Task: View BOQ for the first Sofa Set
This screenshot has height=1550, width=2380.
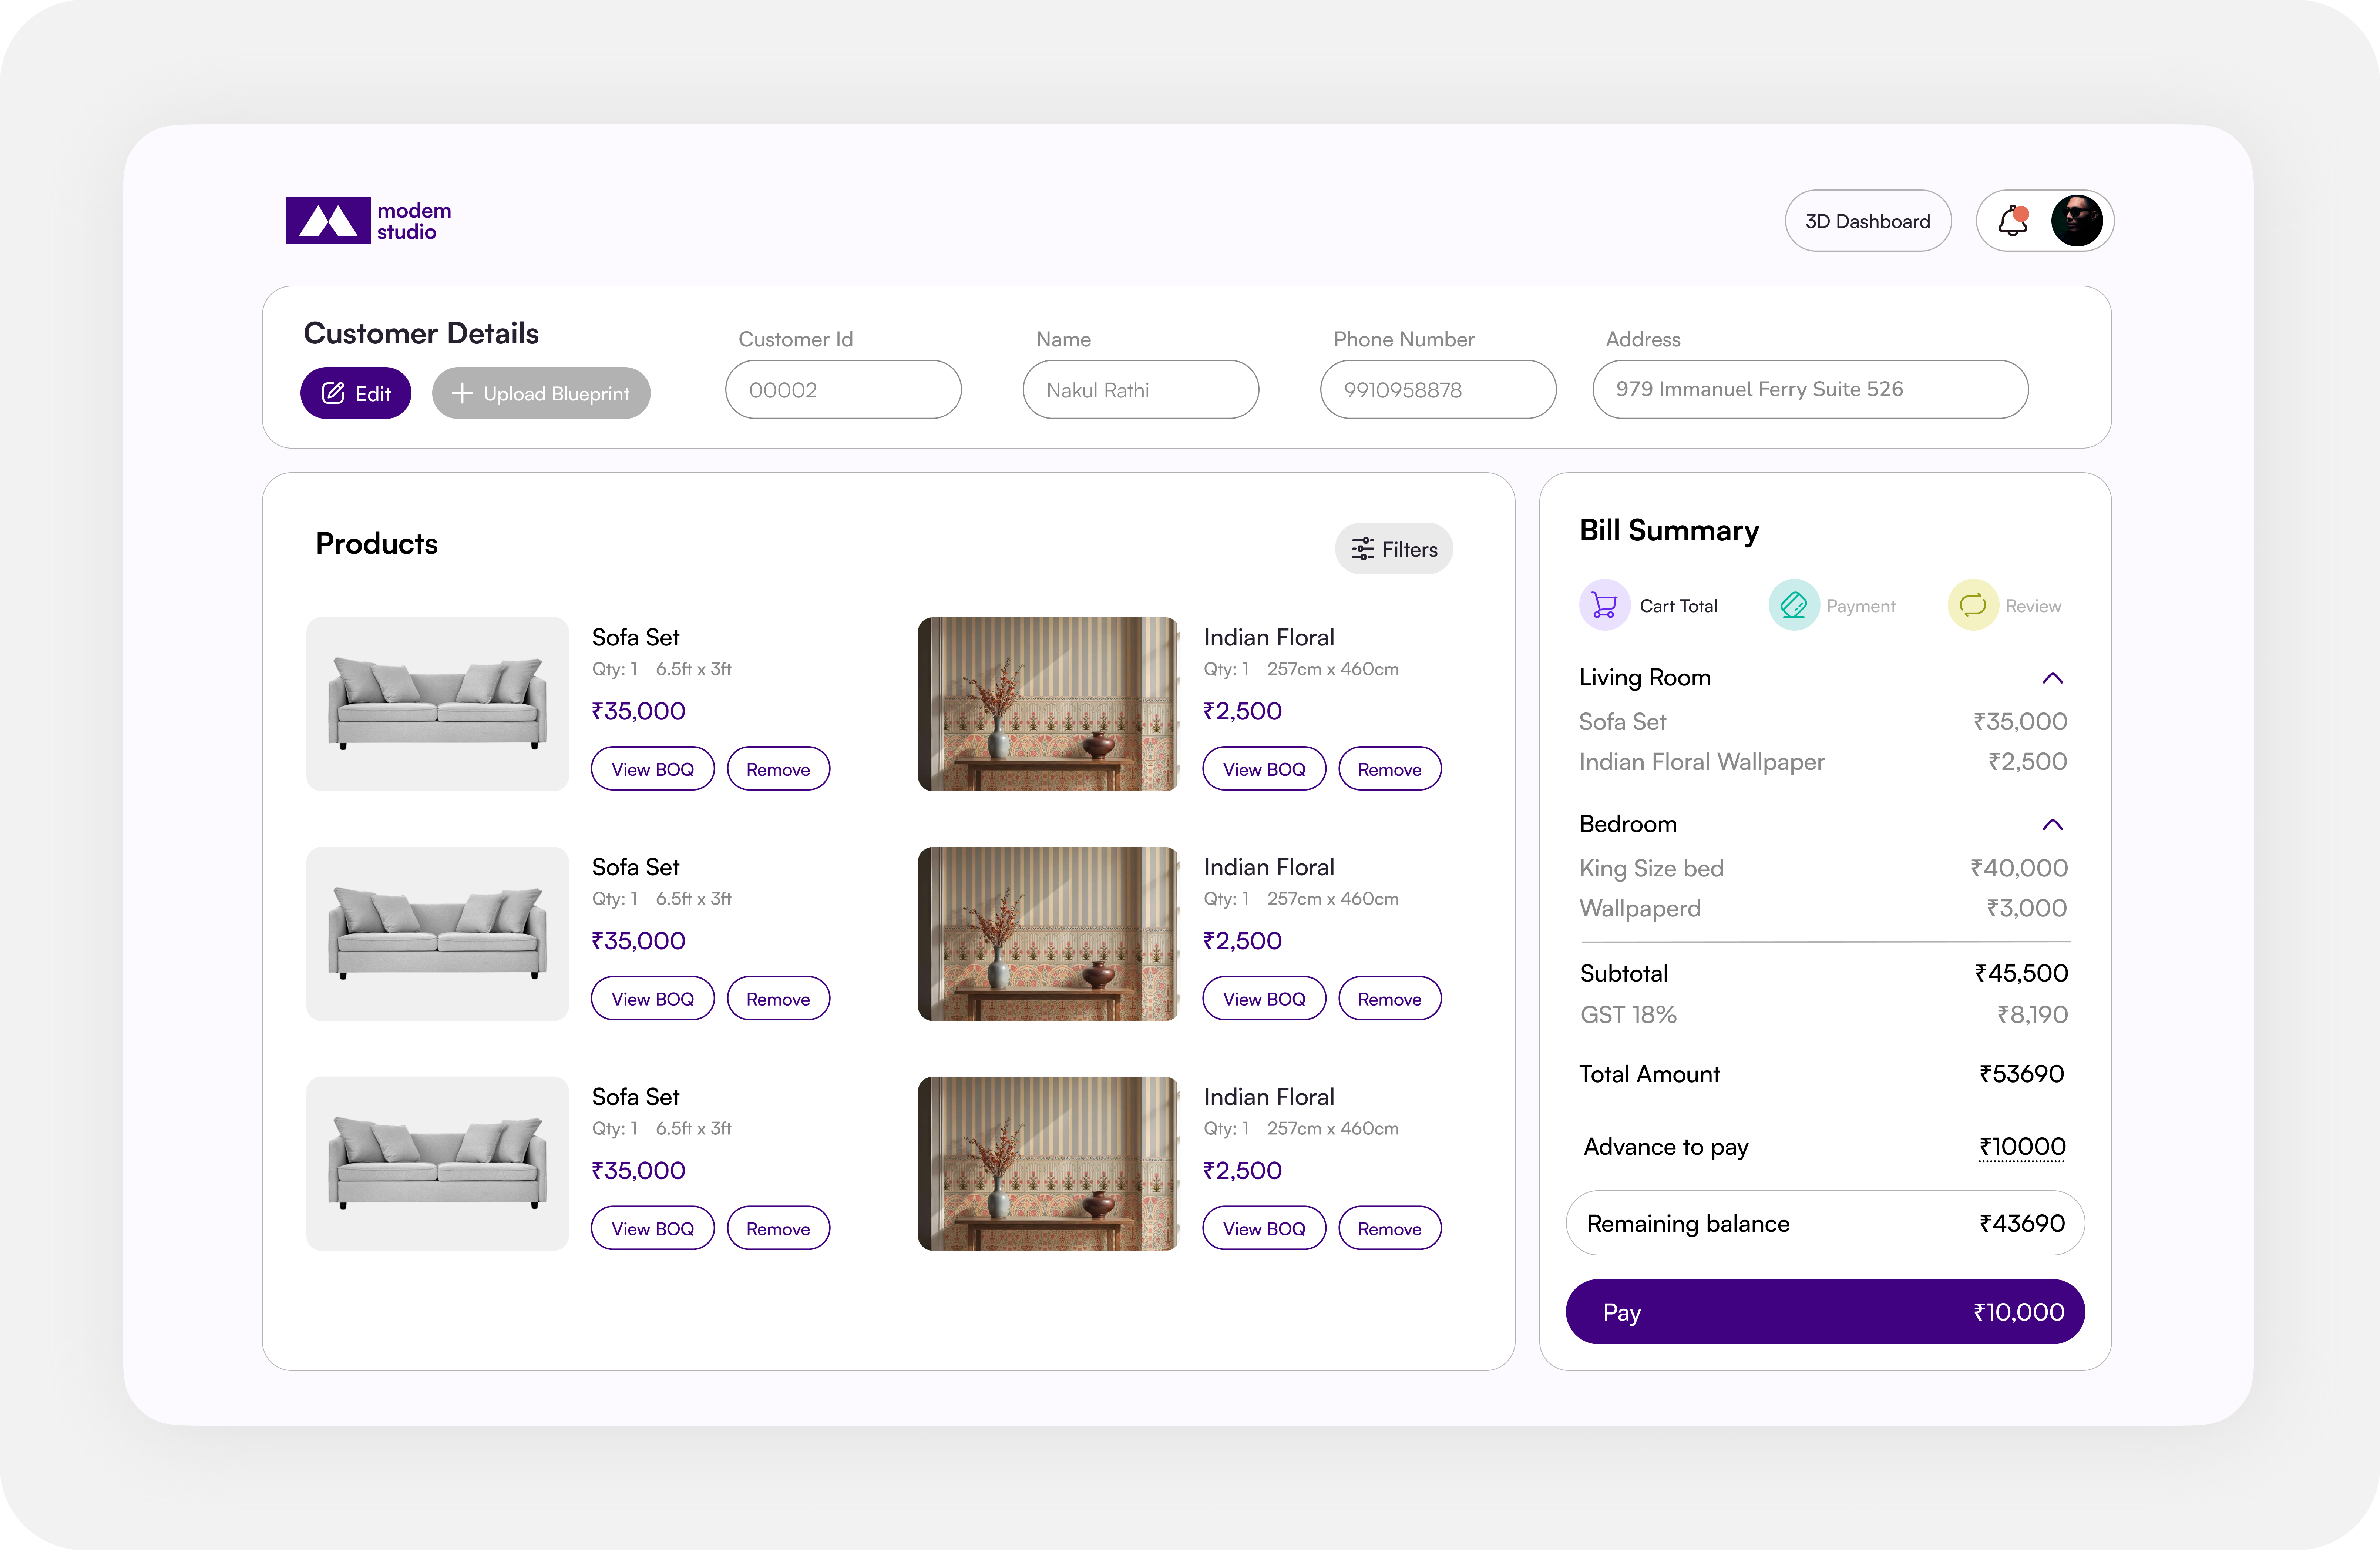Action: tap(653, 769)
